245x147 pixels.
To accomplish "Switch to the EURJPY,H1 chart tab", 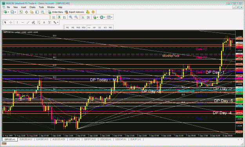I will coord(136,139).
